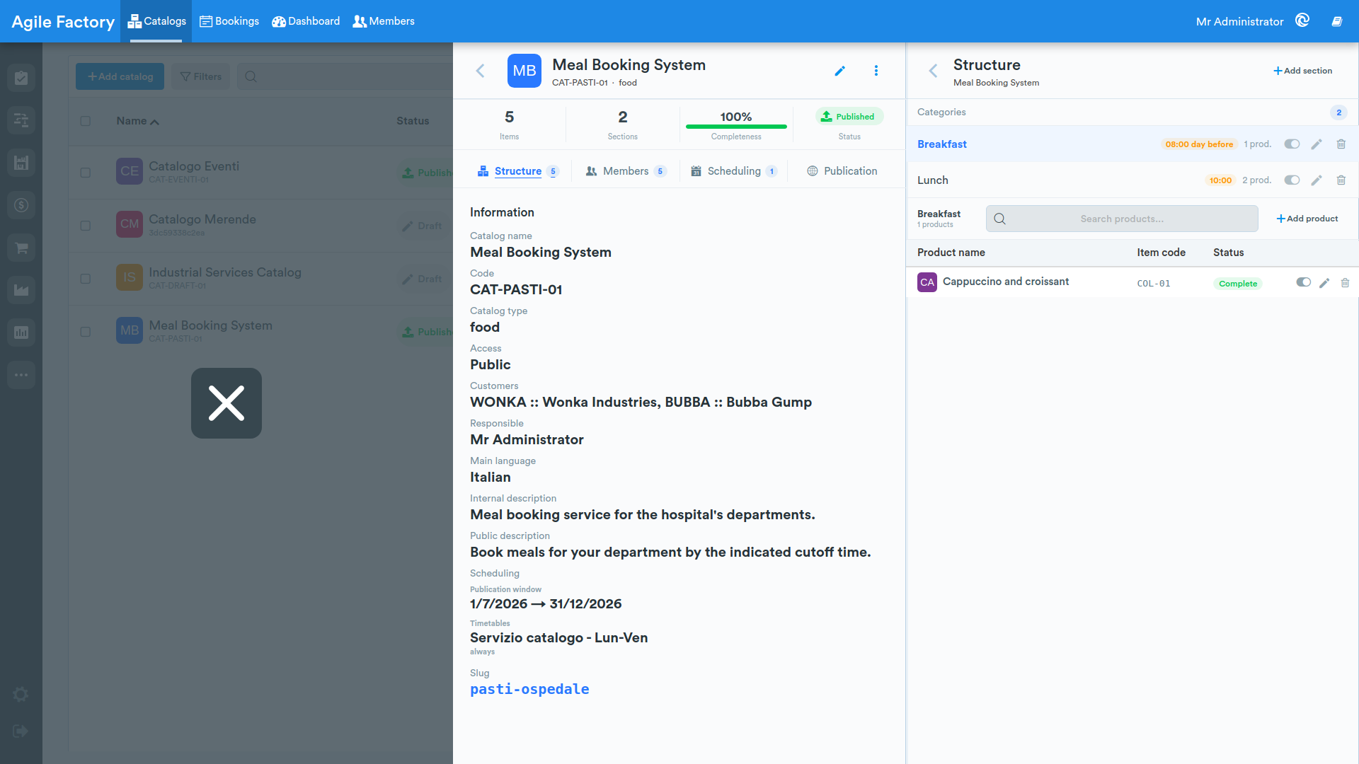Click item code COL-01
This screenshot has width=1359, height=764.
pos(1154,283)
